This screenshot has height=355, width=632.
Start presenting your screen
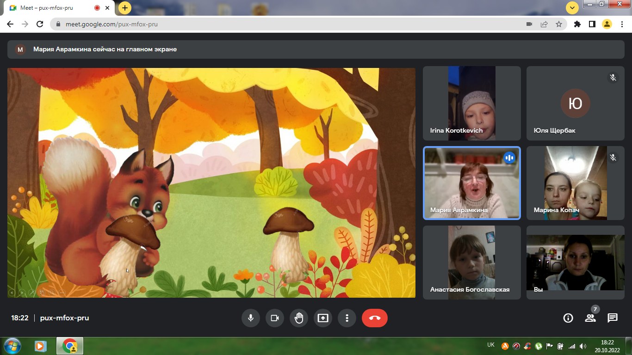click(322, 318)
